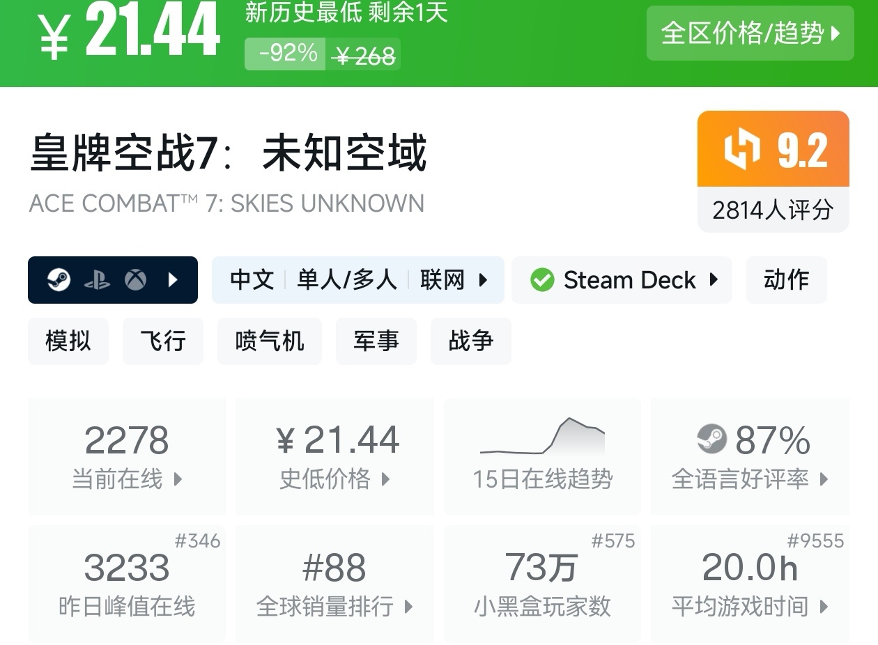Tap the 中文 language label
The height and width of the screenshot is (645, 878).
coord(252,280)
